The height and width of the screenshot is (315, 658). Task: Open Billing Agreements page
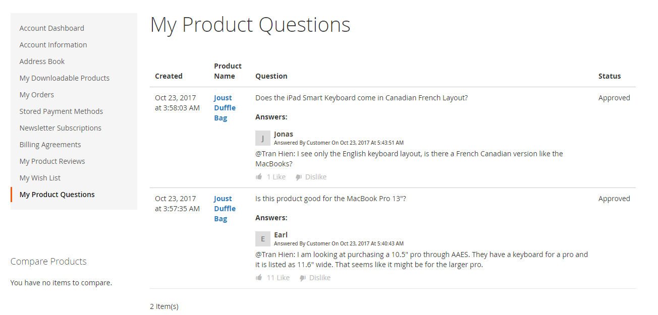pyautogui.click(x=50, y=145)
